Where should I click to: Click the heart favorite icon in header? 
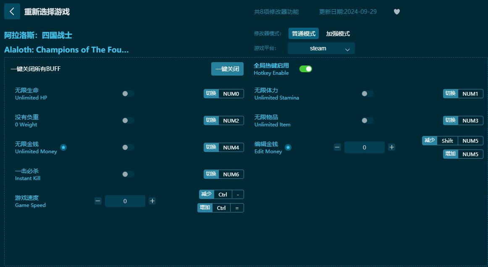[396, 12]
